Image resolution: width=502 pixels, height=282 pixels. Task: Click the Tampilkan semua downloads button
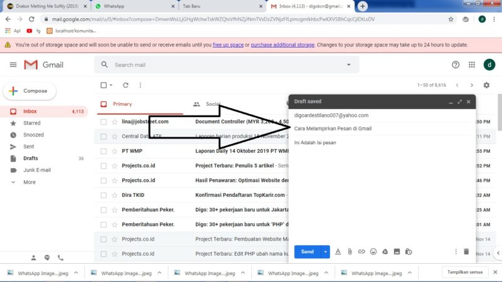coord(465,273)
